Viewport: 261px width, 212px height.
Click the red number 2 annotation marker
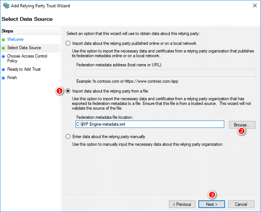242,131
